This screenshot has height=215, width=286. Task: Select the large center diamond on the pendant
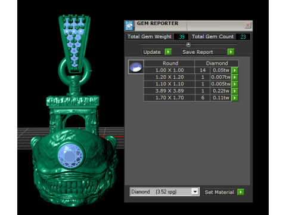pos(70,156)
